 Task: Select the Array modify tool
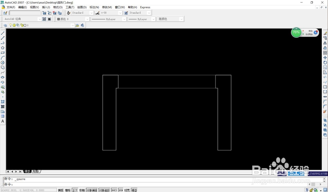click(325, 53)
